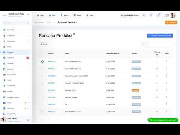This screenshot has width=180, height=135.
Task: Open the three-dot action menu of first row
Action: (x=166, y=61)
